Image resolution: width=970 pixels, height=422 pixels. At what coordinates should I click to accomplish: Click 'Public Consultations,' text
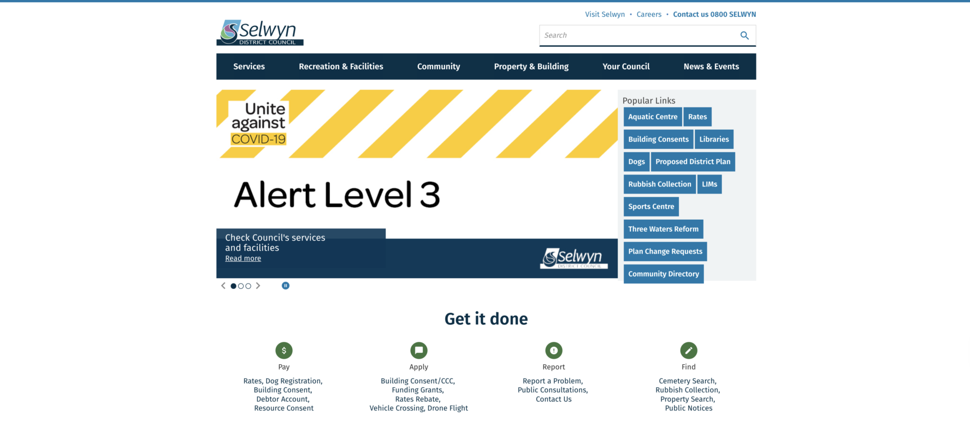click(x=553, y=390)
